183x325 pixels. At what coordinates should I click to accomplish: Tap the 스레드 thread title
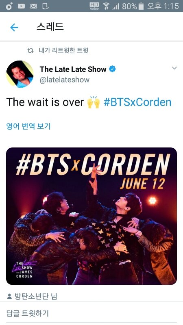(50, 27)
